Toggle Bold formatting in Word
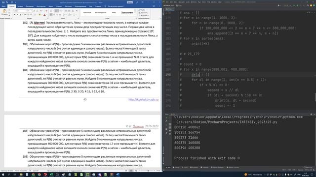 point(14,15)
